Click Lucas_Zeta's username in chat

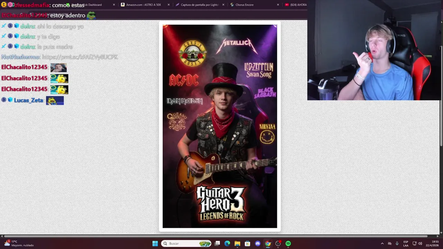click(x=29, y=100)
